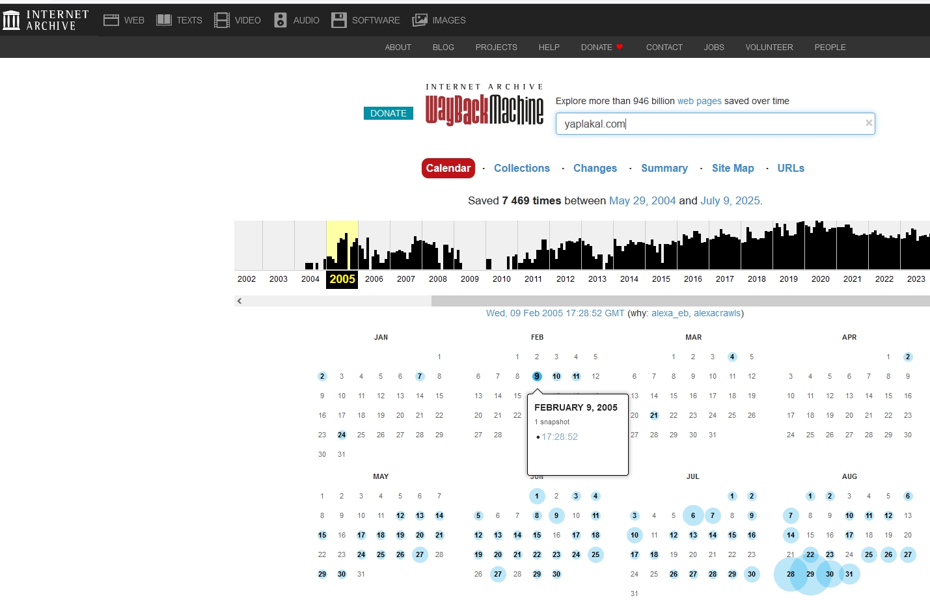Open the 17:28:52 snapshot in the popup
This screenshot has width=930, height=600.
click(x=560, y=437)
